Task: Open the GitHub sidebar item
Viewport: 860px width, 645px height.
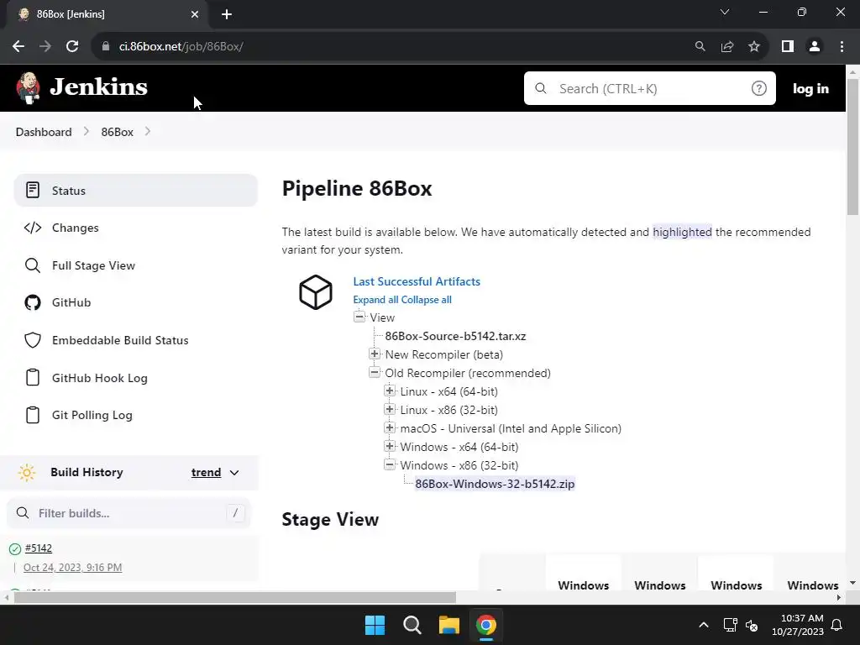Action: (135, 302)
